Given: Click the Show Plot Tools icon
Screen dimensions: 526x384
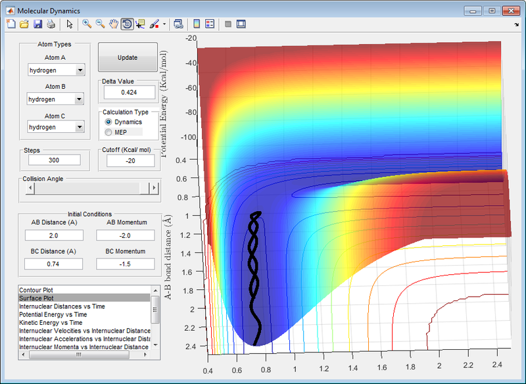Looking at the screenshot, I should point(241,24).
